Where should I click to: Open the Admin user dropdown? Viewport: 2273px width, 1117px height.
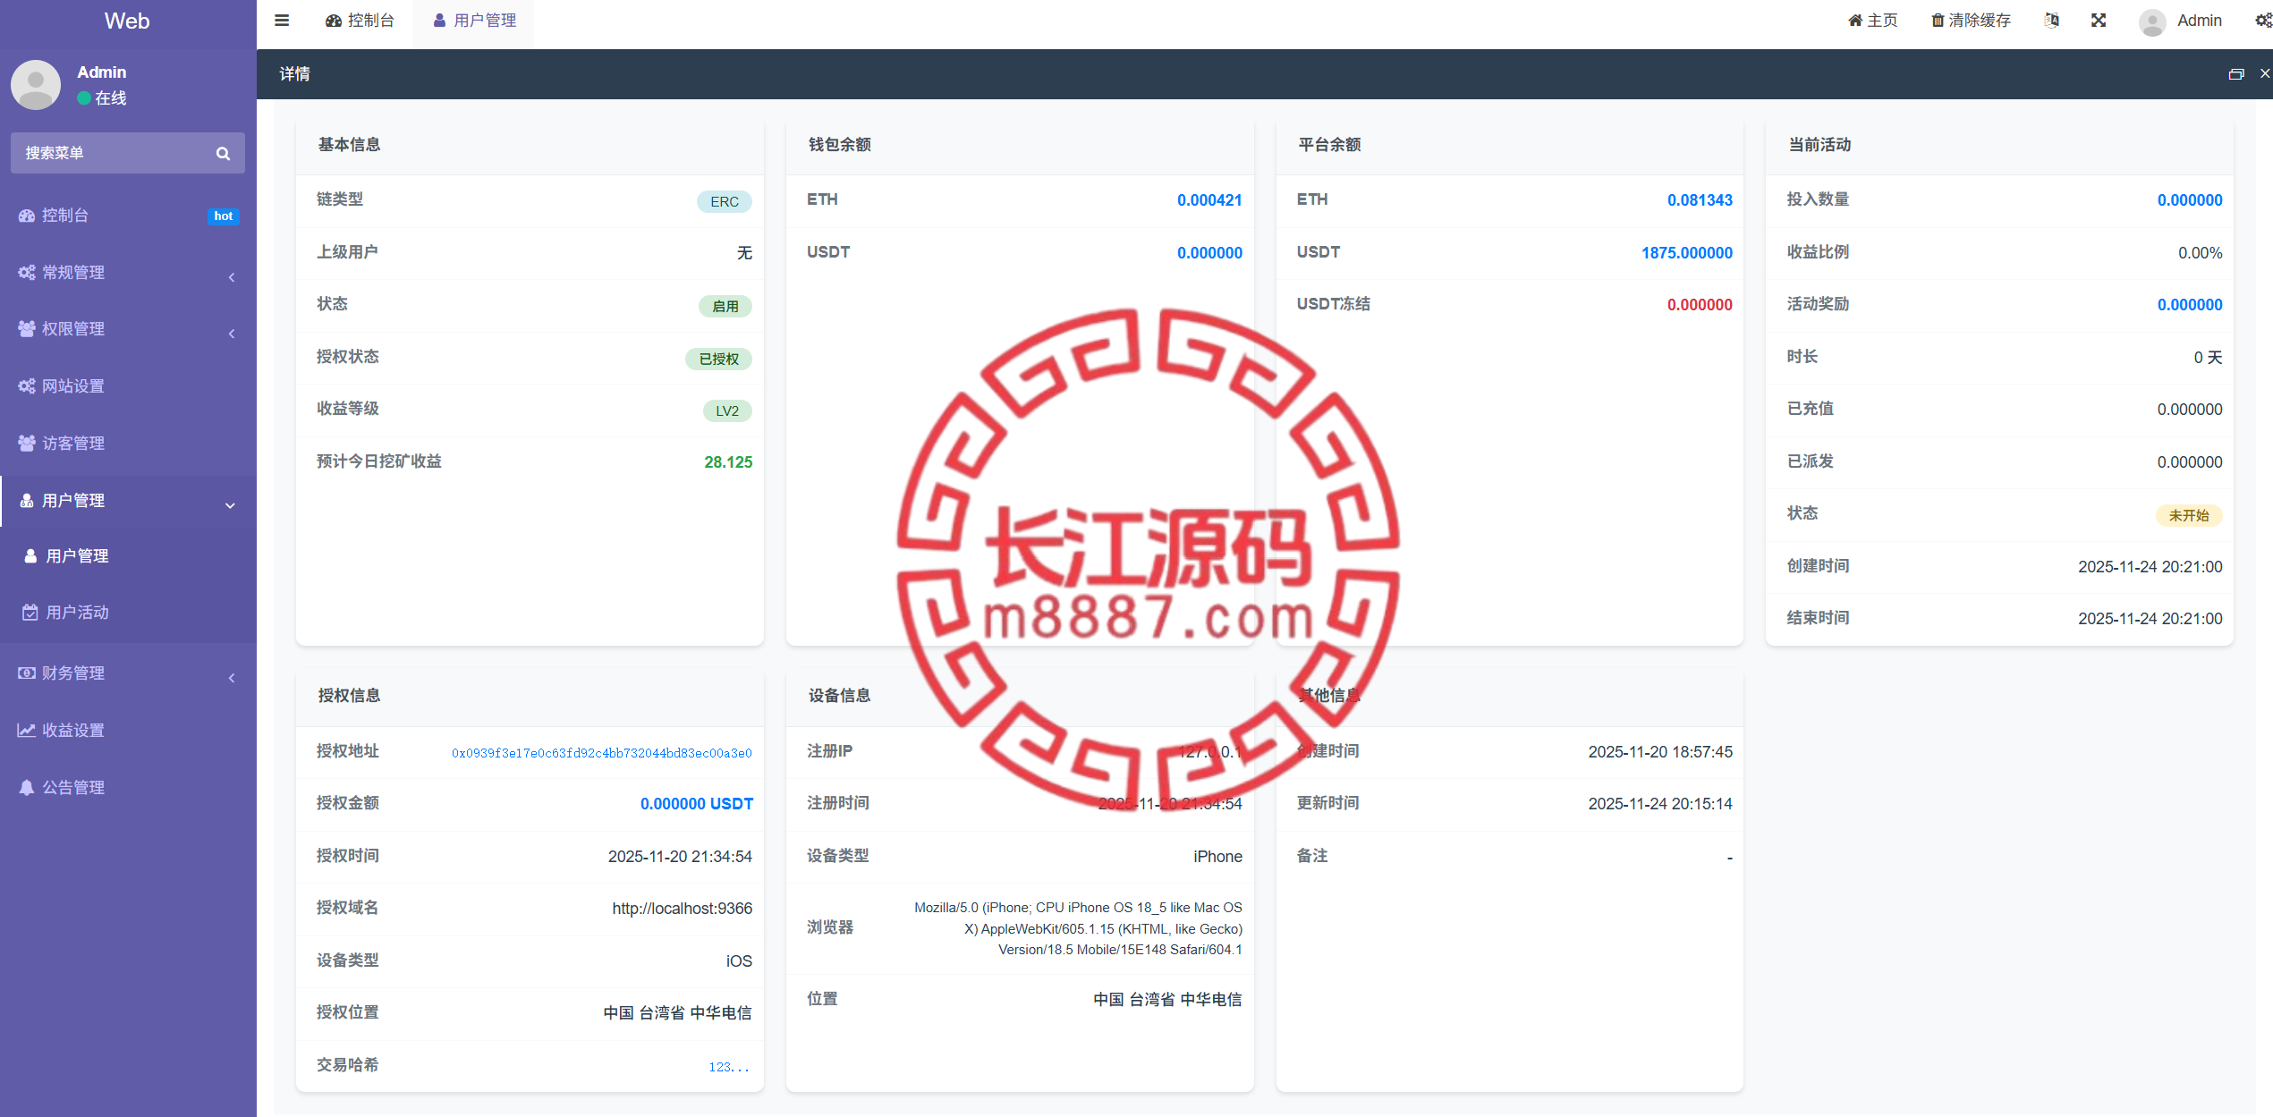click(2181, 21)
